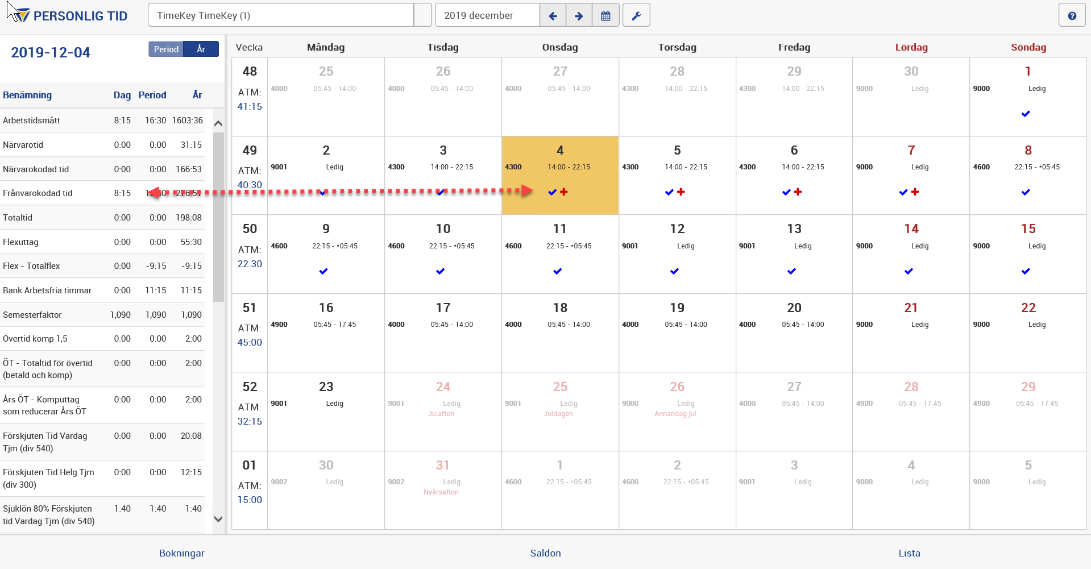The width and height of the screenshot is (1091, 569).
Task: Select day 26 marked Annandag jul
Action: coord(677,412)
